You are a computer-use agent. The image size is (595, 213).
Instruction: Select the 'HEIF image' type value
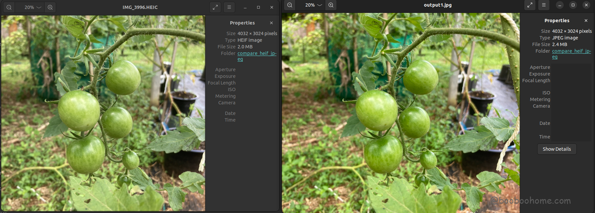249,40
